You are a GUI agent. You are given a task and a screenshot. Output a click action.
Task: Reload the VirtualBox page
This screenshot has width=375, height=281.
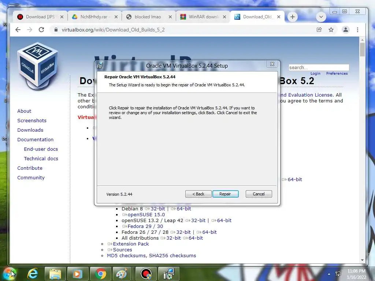[41, 30]
